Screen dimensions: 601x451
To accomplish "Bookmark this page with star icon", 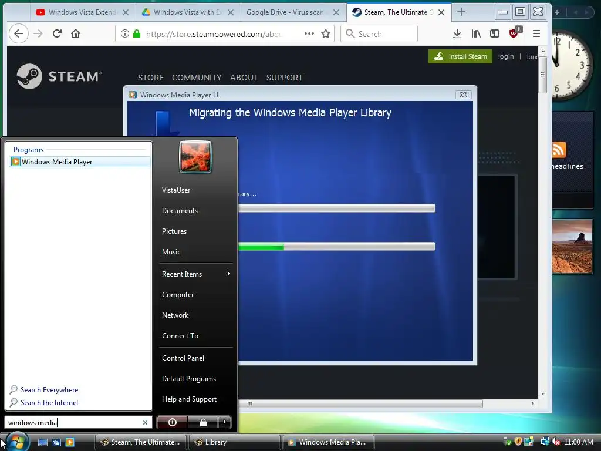I will click(326, 33).
